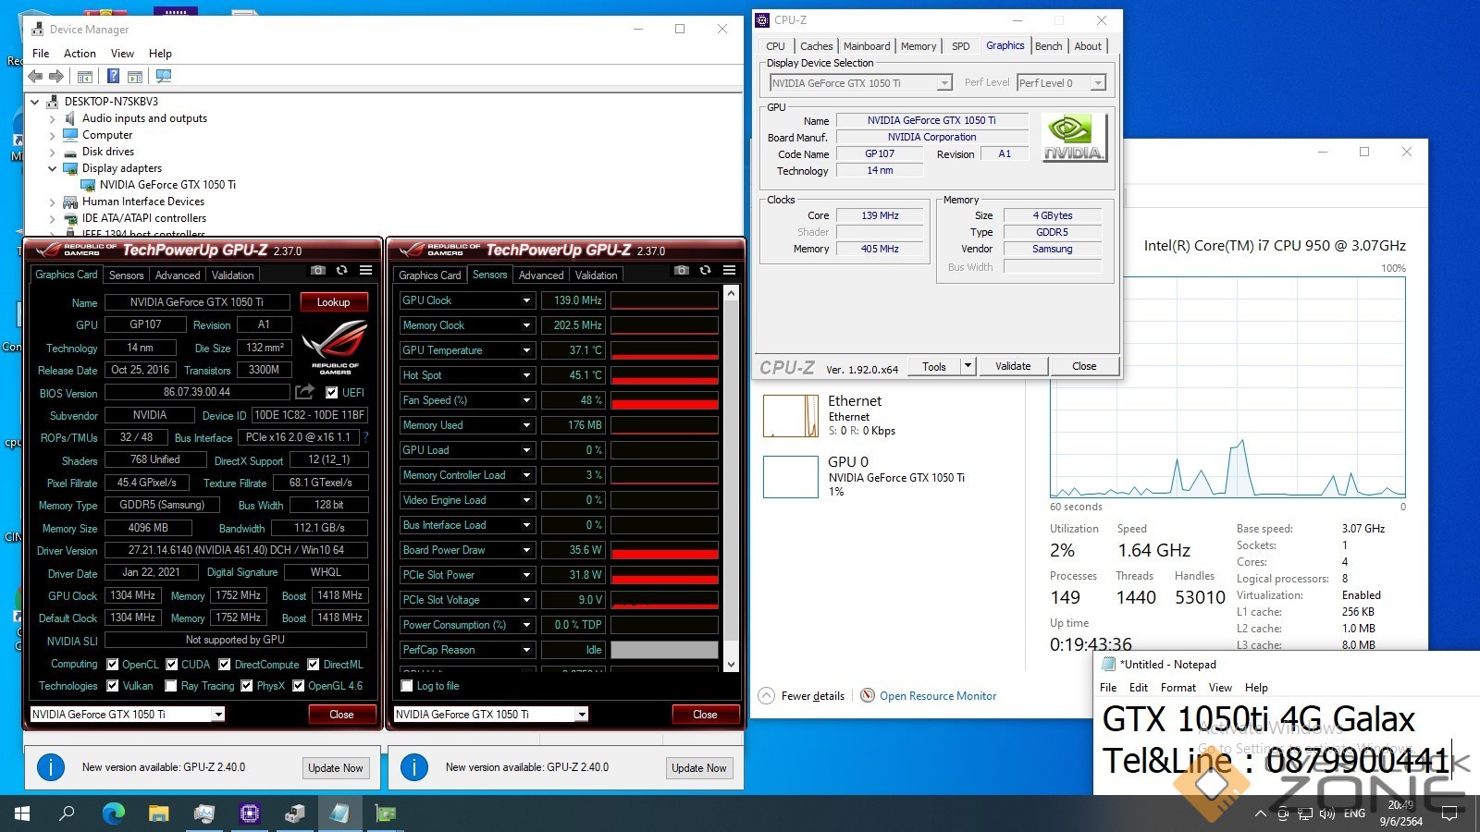Enable the Log to file checkbox
This screenshot has width=1480, height=832.
tap(407, 686)
